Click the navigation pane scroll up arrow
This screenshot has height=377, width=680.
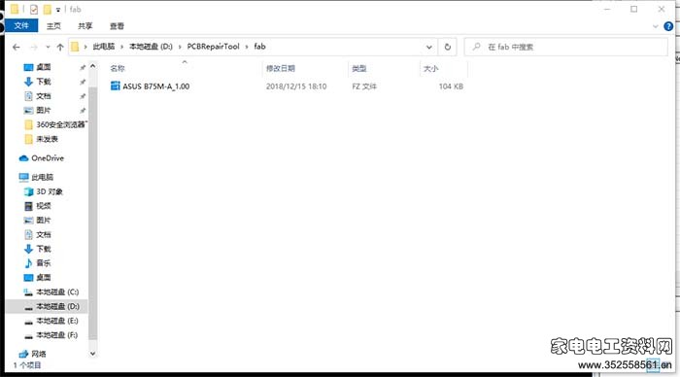click(x=92, y=66)
